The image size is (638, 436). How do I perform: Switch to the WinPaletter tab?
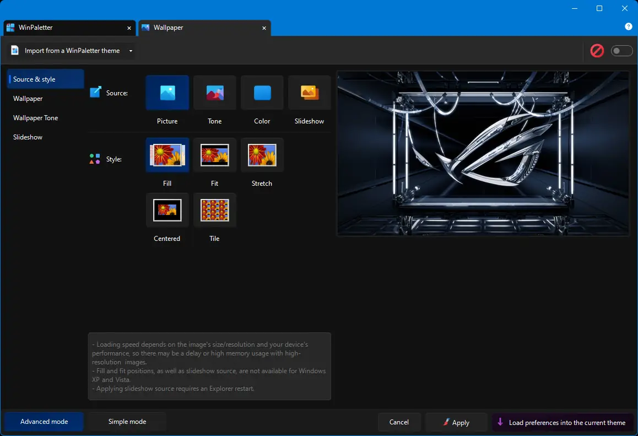pyautogui.click(x=69, y=28)
